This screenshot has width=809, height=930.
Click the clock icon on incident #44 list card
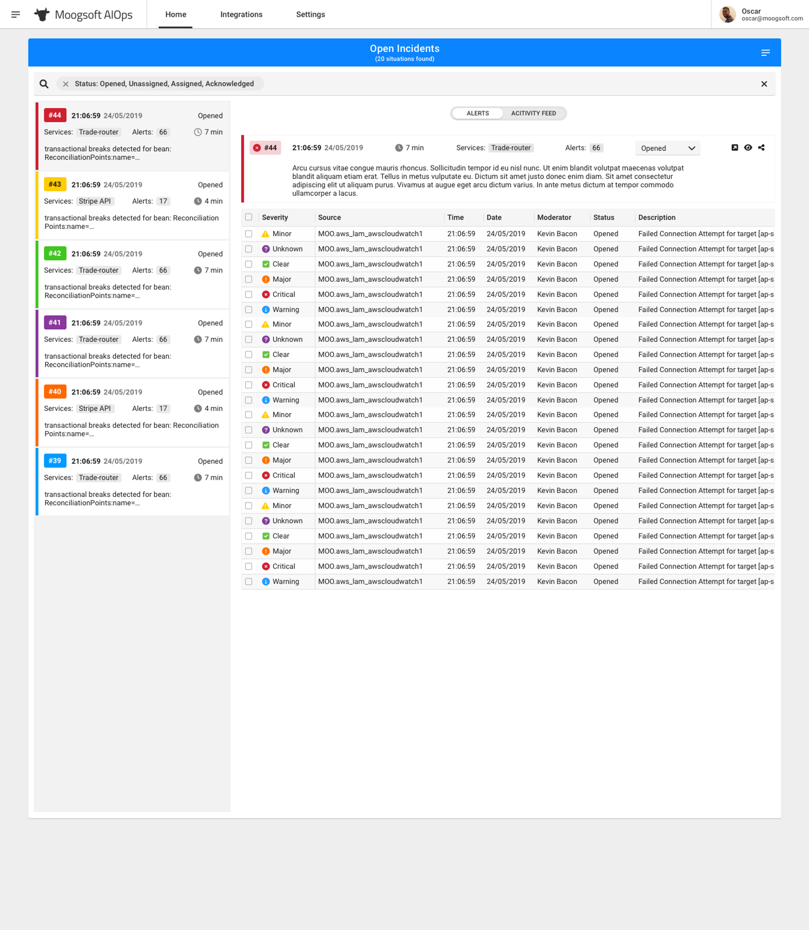(x=198, y=132)
